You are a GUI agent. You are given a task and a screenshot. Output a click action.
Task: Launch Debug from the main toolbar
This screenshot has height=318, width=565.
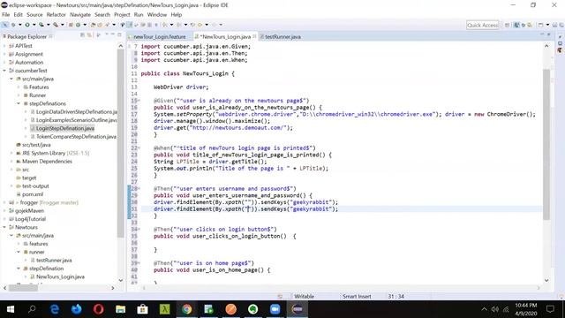[x=13, y=25]
